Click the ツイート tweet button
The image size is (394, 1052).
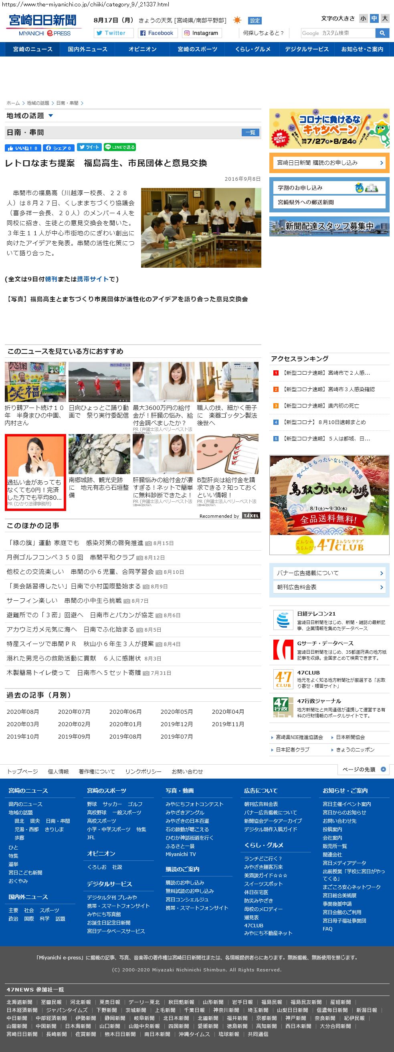coord(89,147)
